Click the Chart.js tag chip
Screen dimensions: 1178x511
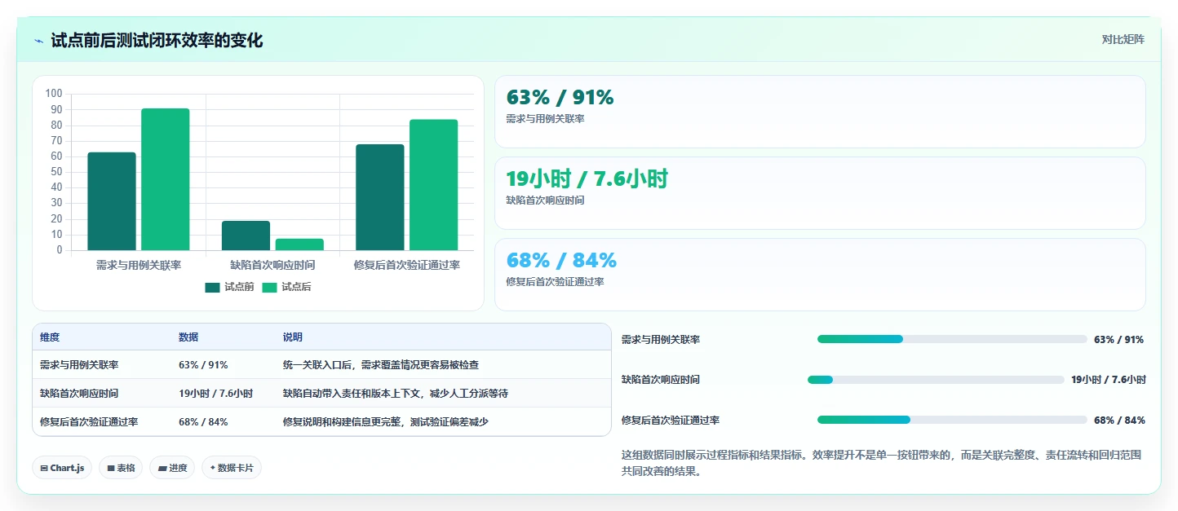[x=62, y=468]
